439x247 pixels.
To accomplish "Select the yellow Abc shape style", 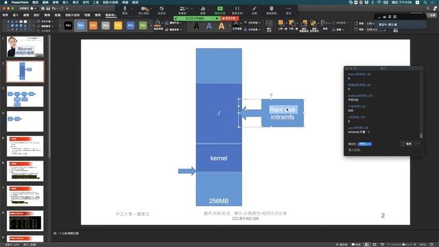I will (x=118, y=25).
